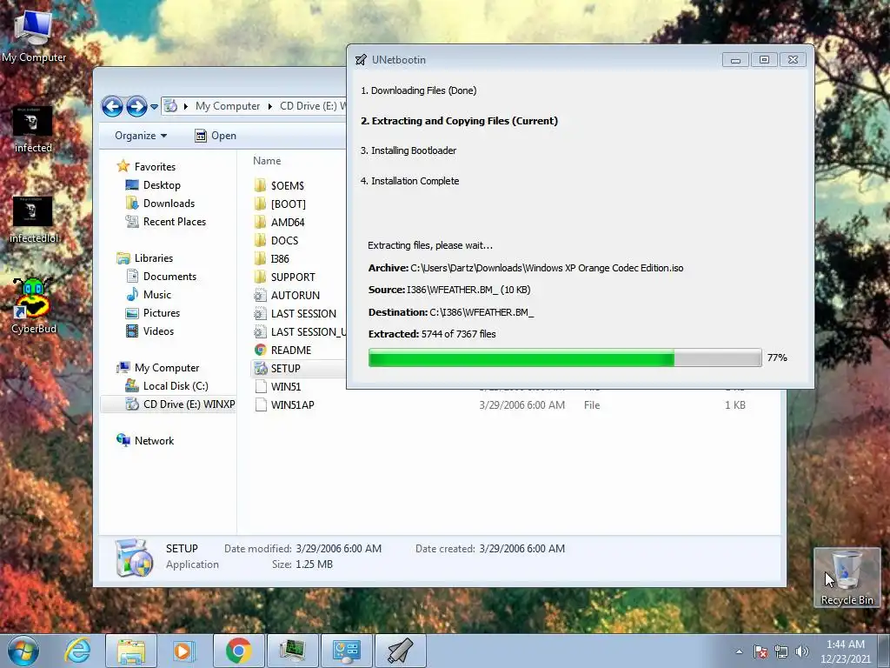Show hidden system tray icons
Image resolution: width=890 pixels, height=668 pixels.
point(739,651)
